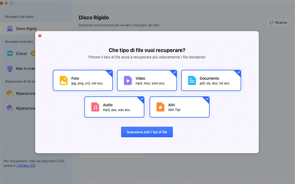The image size is (295, 184).
Task: Click the purple Video play icon
Action: (128, 81)
